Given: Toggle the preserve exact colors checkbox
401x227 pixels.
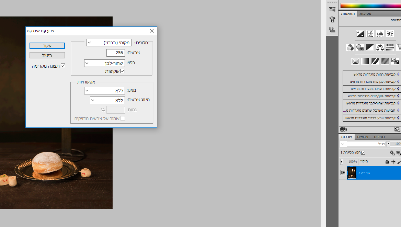Looking at the screenshot, I should (x=123, y=118).
